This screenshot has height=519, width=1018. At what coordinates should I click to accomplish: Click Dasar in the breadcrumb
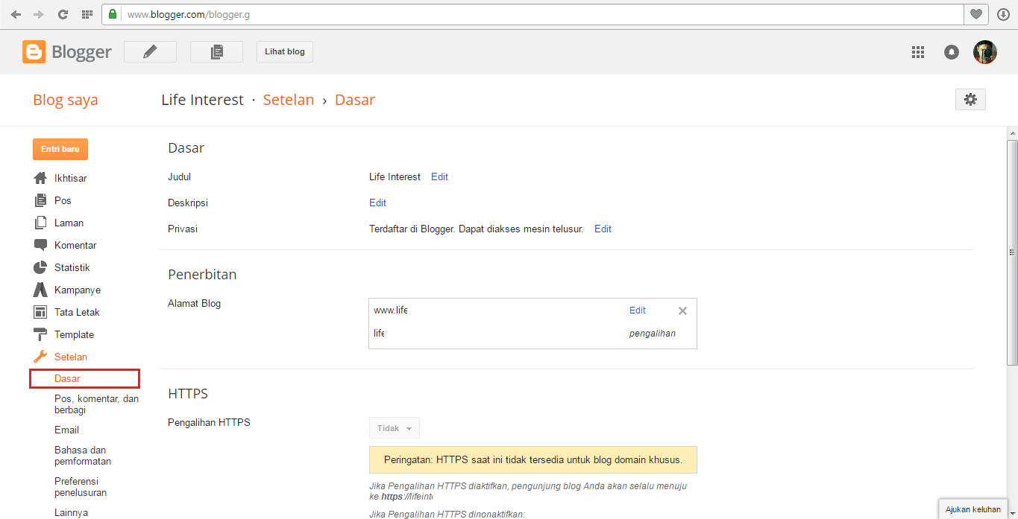pyautogui.click(x=355, y=100)
